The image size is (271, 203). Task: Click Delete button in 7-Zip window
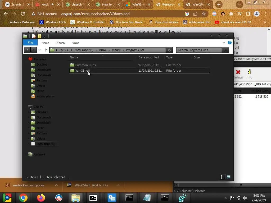coord(238,74)
